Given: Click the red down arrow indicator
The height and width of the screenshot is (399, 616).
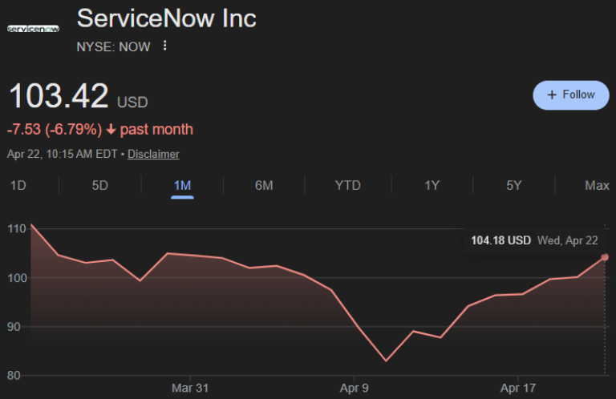Looking at the screenshot, I should point(111,130).
